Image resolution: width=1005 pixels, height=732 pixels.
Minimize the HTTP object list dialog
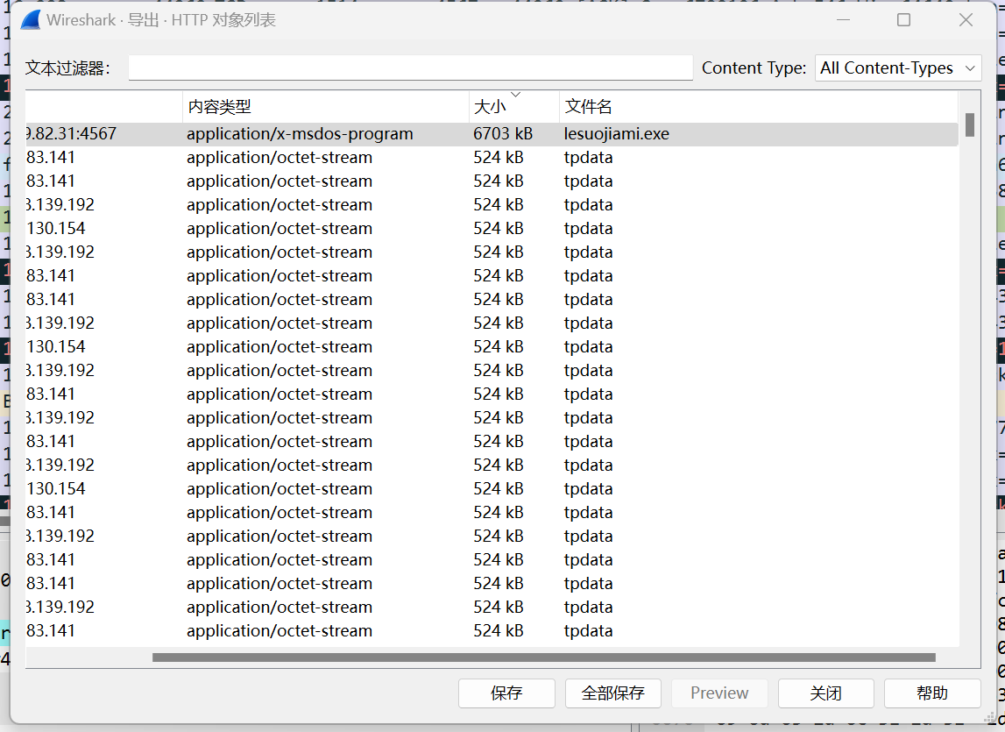(844, 20)
